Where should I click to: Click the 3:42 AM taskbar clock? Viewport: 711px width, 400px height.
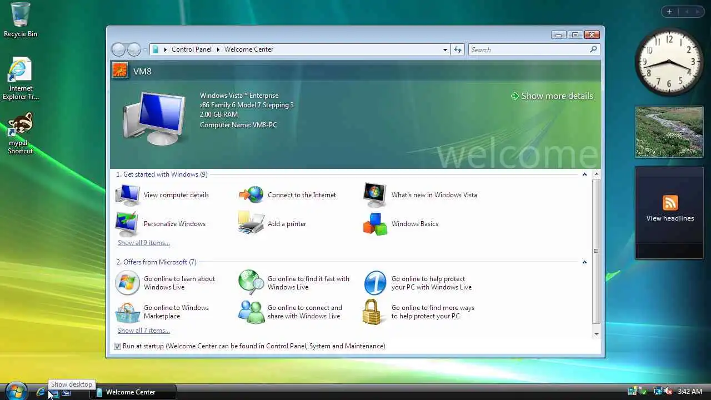[x=690, y=392]
